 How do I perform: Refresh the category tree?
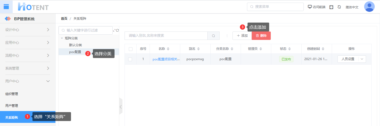coord(117,30)
